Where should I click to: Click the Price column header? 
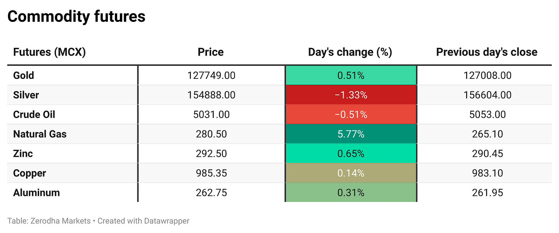tap(210, 52)
